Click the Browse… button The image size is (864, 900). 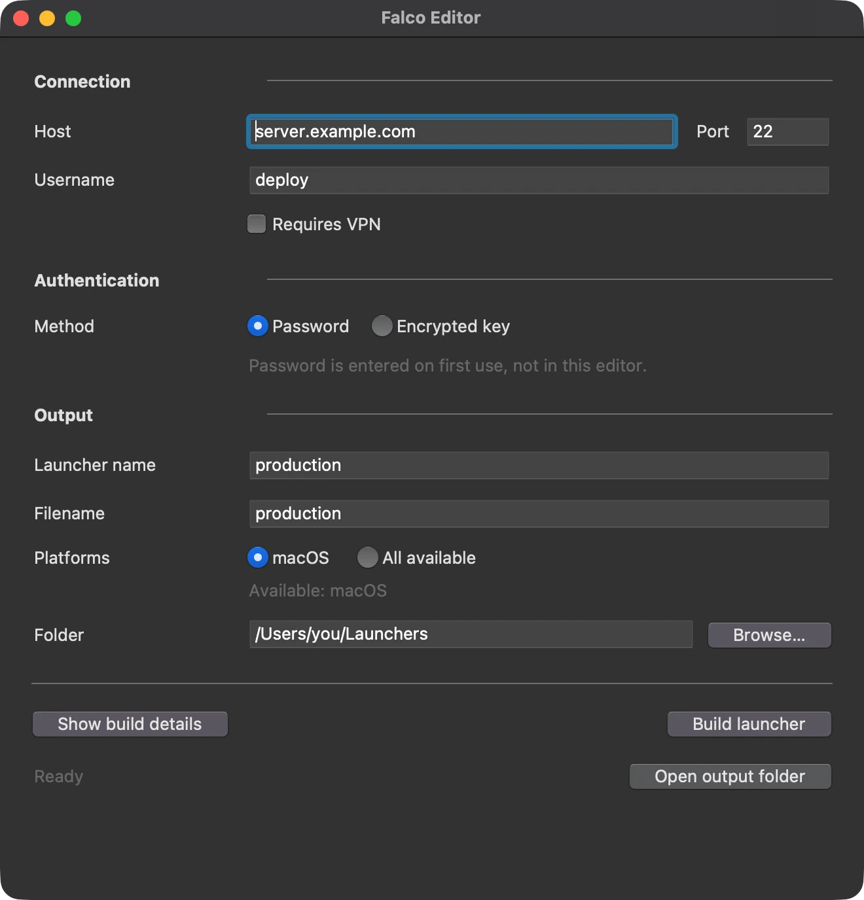coord(770,635)
